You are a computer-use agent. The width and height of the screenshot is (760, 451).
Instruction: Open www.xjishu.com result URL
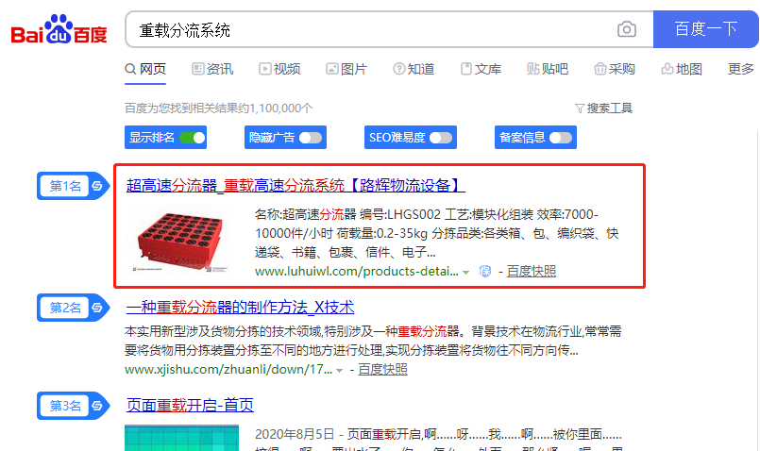pos(228,370)
